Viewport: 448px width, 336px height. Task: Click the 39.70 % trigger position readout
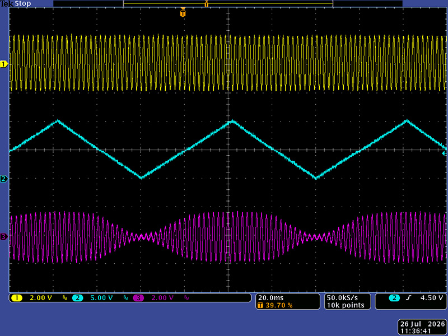(x=279, y=305)
